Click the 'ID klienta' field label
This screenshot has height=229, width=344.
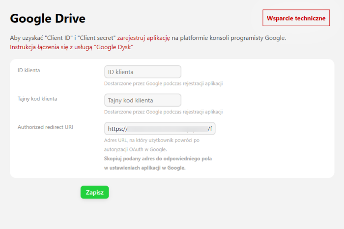29,70
